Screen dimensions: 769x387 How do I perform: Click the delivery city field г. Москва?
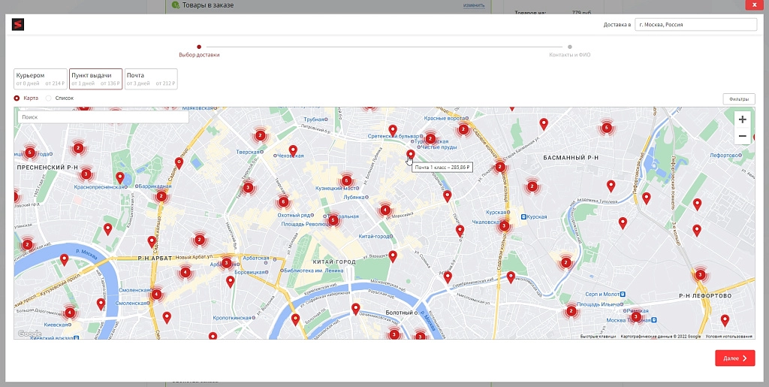[x=696, y=25]
